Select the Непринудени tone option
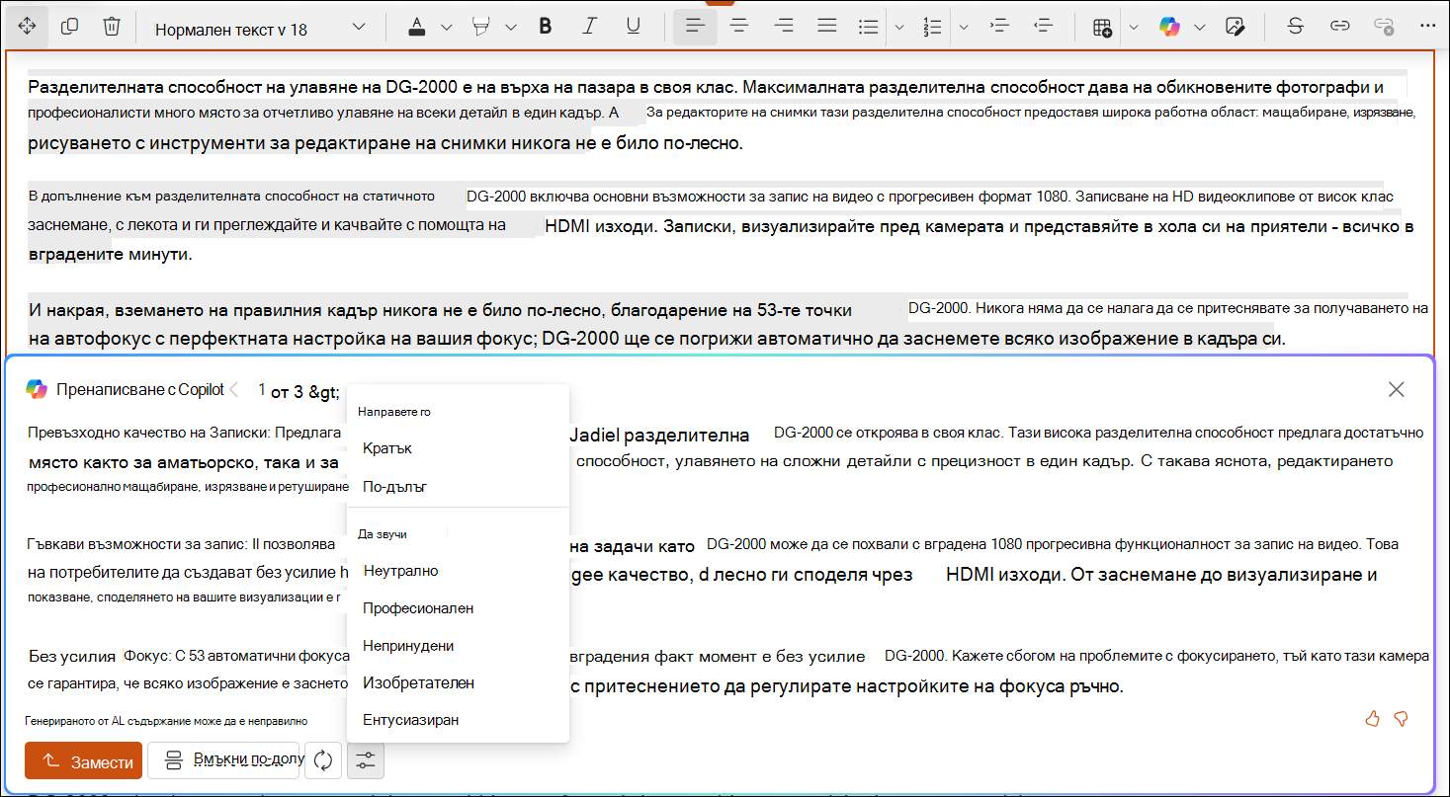This screenshot has height=797, width=1450. (x=459, y=646)
